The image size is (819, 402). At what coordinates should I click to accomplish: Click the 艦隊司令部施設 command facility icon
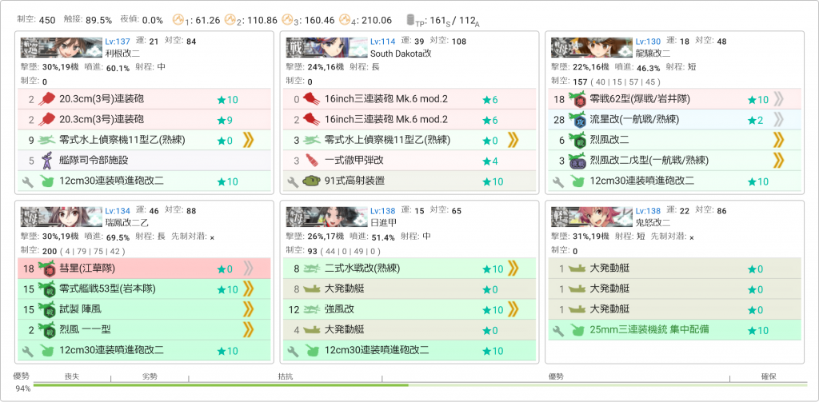(x=46, y=161)
